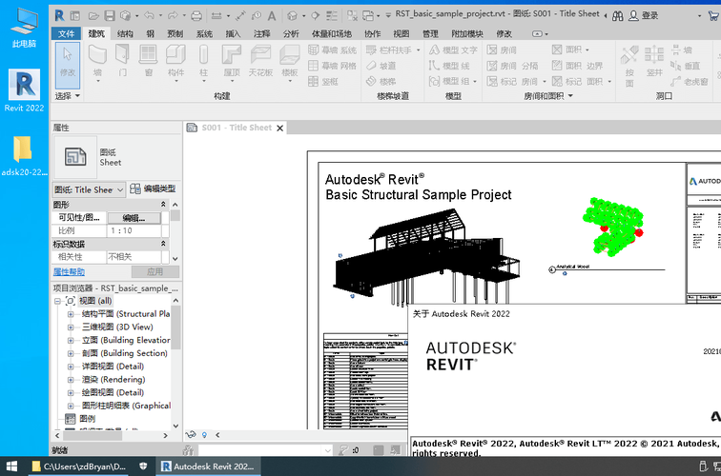Viewport: 721px width, 476px height.
Task: Switch to the 注释 ribbon tab
Action: (x=262, y=33)
